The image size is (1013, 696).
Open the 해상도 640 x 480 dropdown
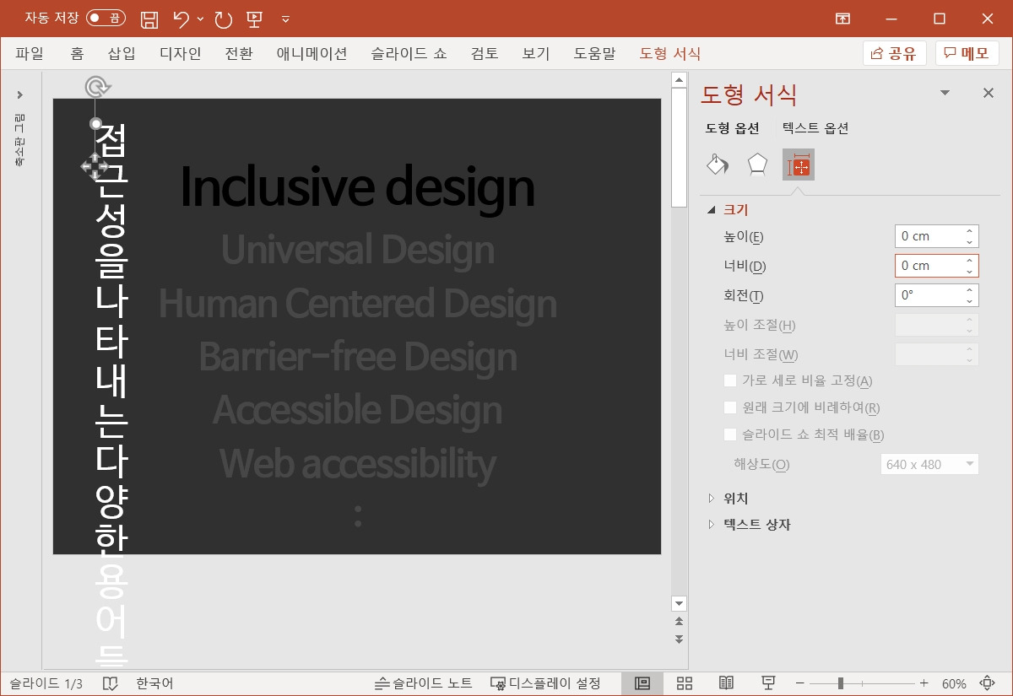(929, 464)
